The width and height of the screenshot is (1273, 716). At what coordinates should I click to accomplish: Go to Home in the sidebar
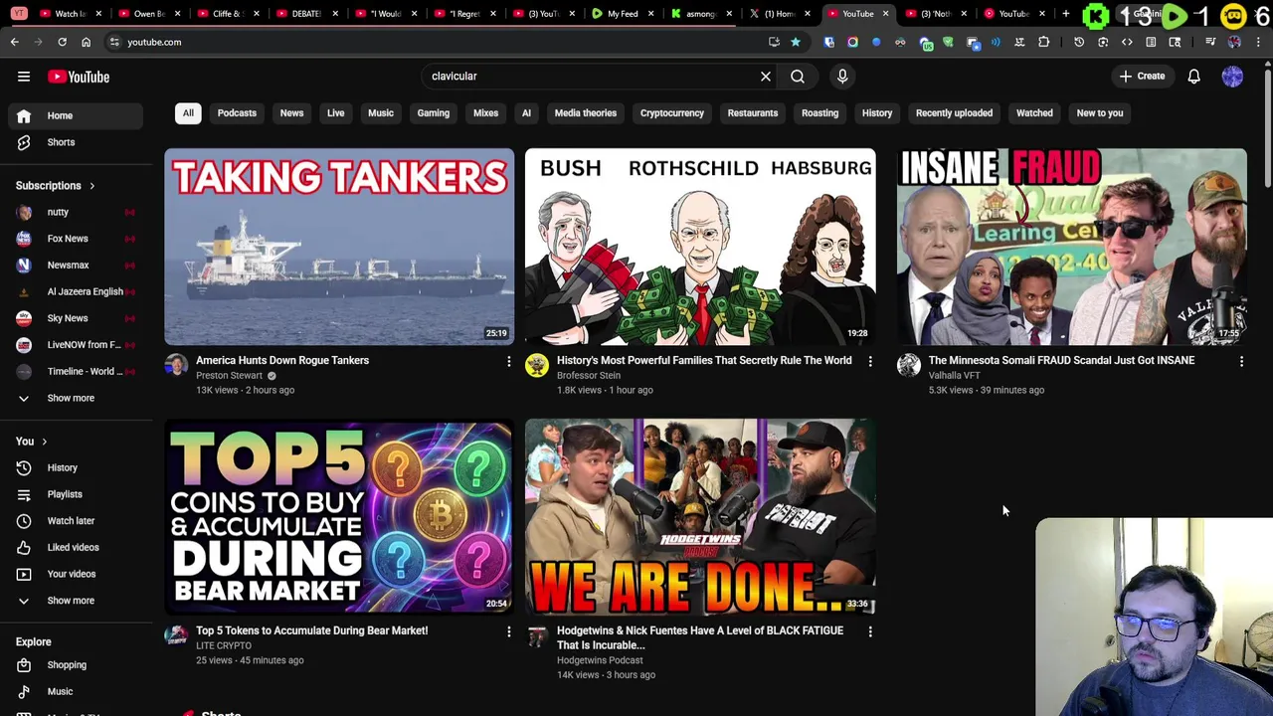click(76, 115)
